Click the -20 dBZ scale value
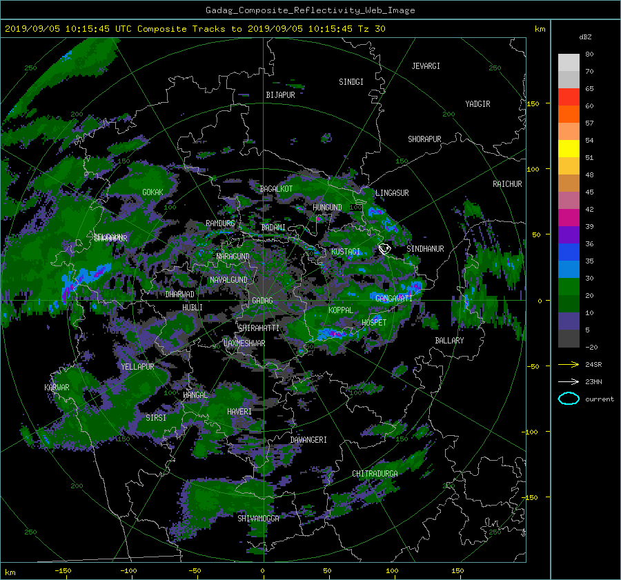This screenshot has height=580, width=621. point(591,347)
